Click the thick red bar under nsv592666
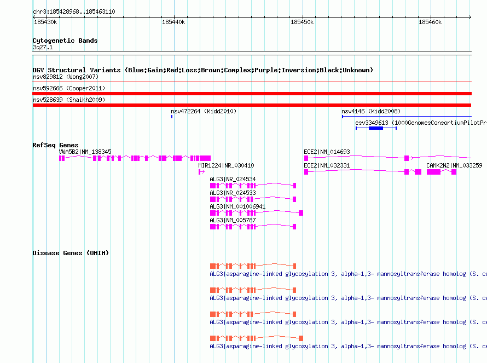The height and width of the screenshot is (363, 487). 252,94
